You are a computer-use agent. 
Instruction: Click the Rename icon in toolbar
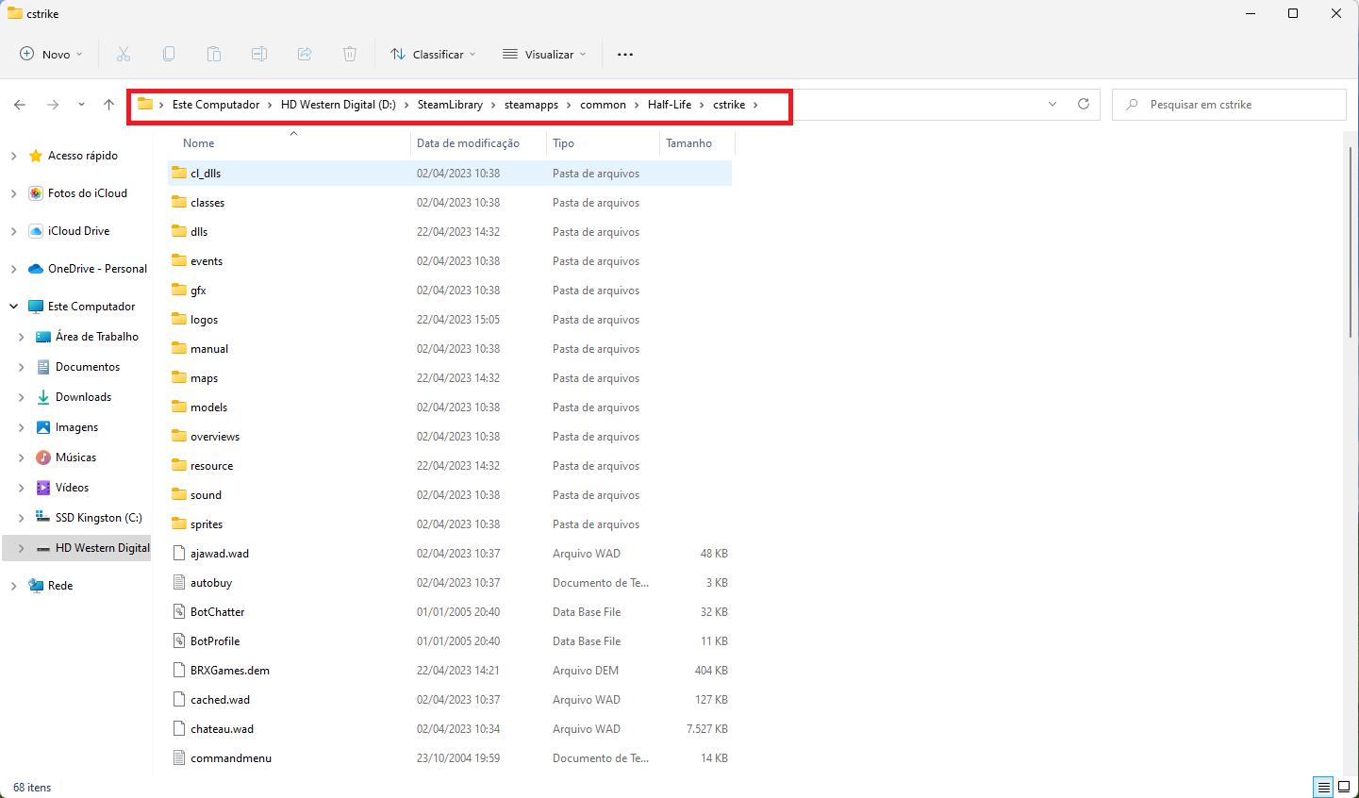(259, 55)
